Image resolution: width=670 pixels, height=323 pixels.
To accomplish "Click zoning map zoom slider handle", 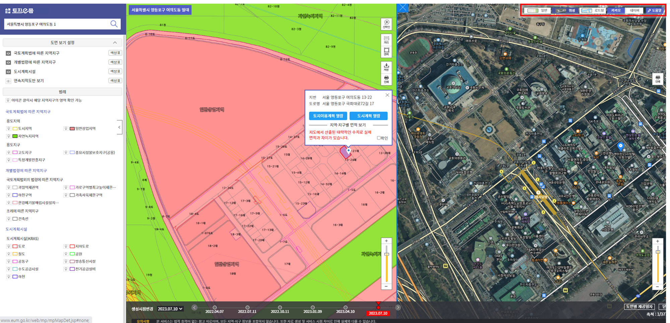I will click(386, 254).
